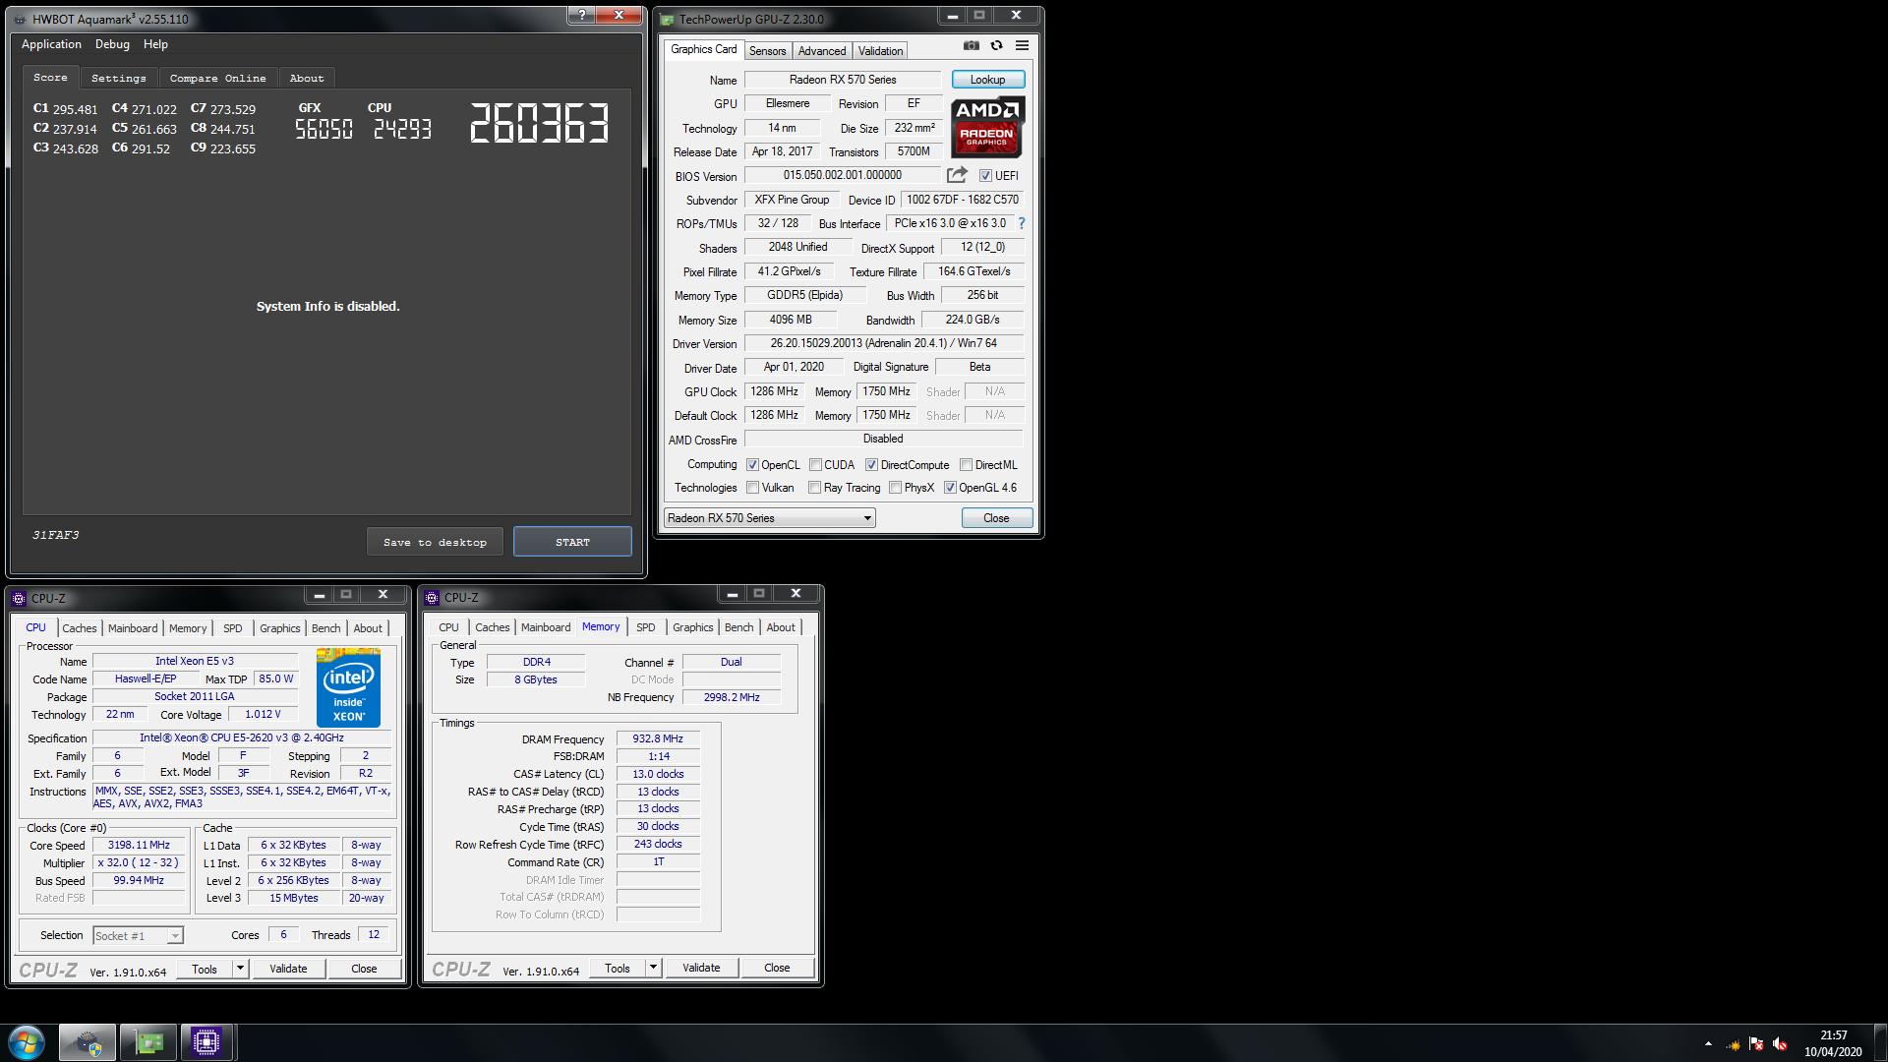The image size is (1888, 1062).
Task: Open the Socket #1 selection dropdown
Action: 138,936
